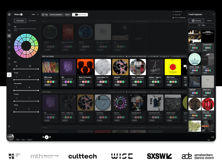Open the red vinyl cover in Track Explorer
Screen dimensions: 222x168
[208, 104]
